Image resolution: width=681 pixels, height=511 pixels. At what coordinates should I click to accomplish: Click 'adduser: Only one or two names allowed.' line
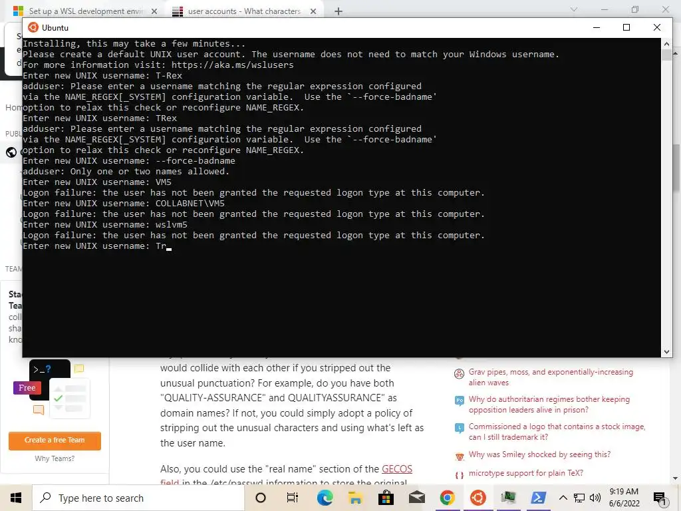click(x=126, y=172)
